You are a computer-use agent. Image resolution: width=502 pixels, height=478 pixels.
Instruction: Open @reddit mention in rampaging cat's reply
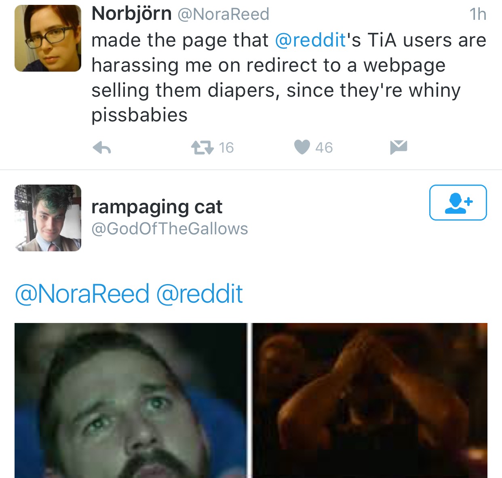[x=200, y=294]
